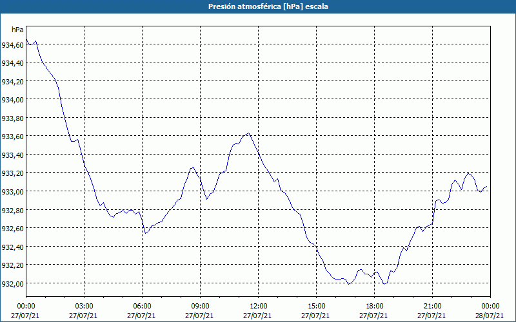The width and height of the screenshot is (516, 322).
Task: Click the 09:00 time axis label
Action: 201,307
